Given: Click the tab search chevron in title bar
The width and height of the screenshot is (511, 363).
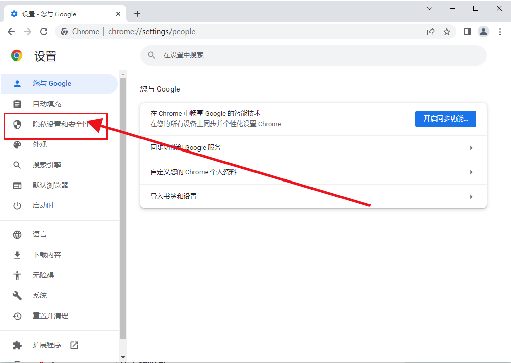Looking at the screenshot, I should point(429,9).
